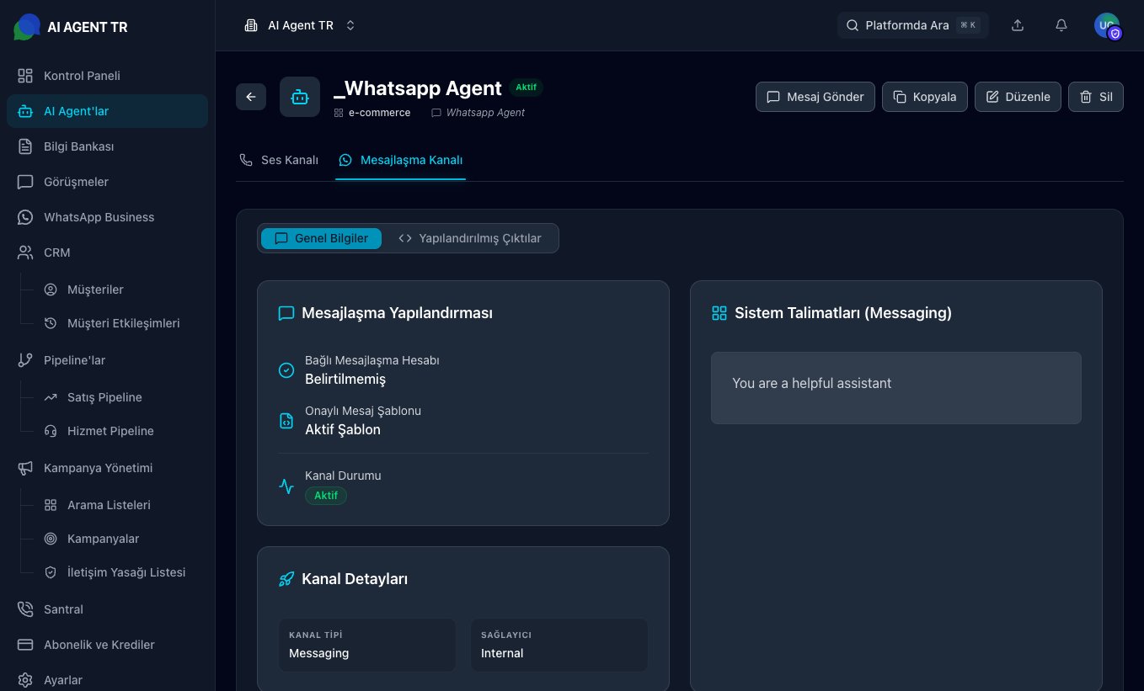Click the Sağlayıcı Internal card
This screenshot has height=691, width=1144.
[559, 645]
